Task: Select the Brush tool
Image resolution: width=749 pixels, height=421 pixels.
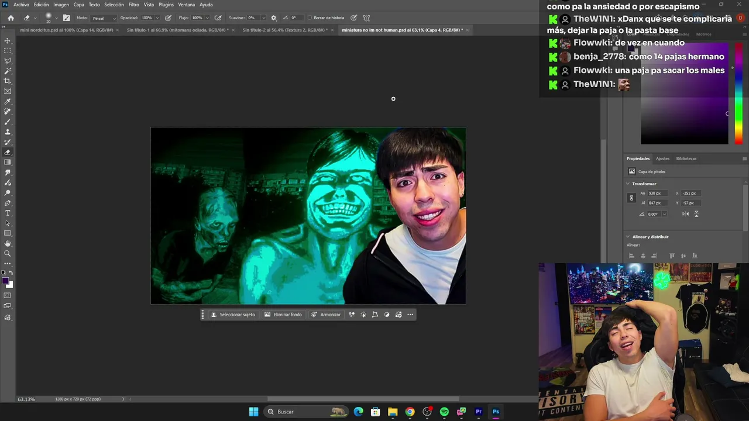Action: (8, 122)
